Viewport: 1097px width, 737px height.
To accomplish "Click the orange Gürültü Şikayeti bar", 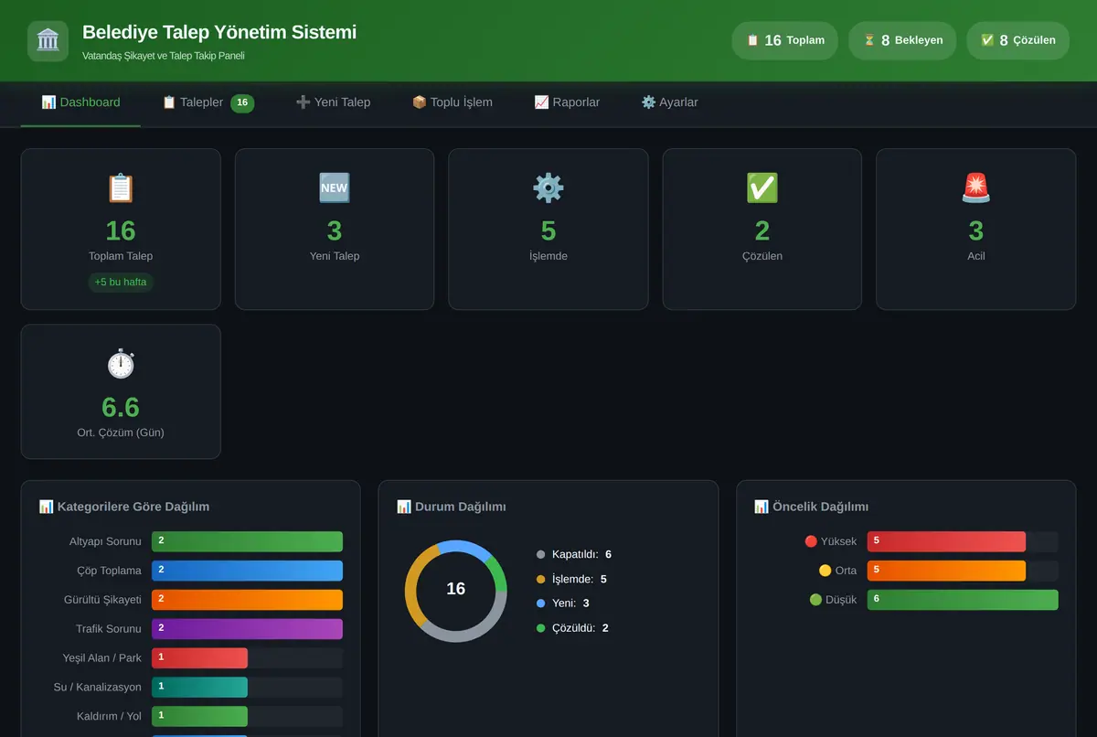I will (x=247, y=600).
